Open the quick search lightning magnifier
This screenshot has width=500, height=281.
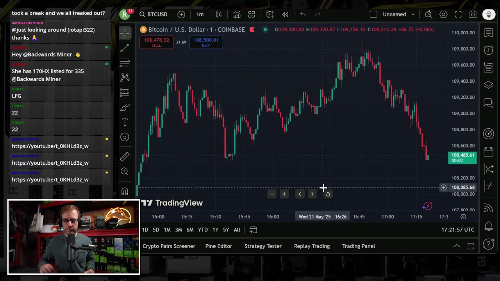pos(429,14)
